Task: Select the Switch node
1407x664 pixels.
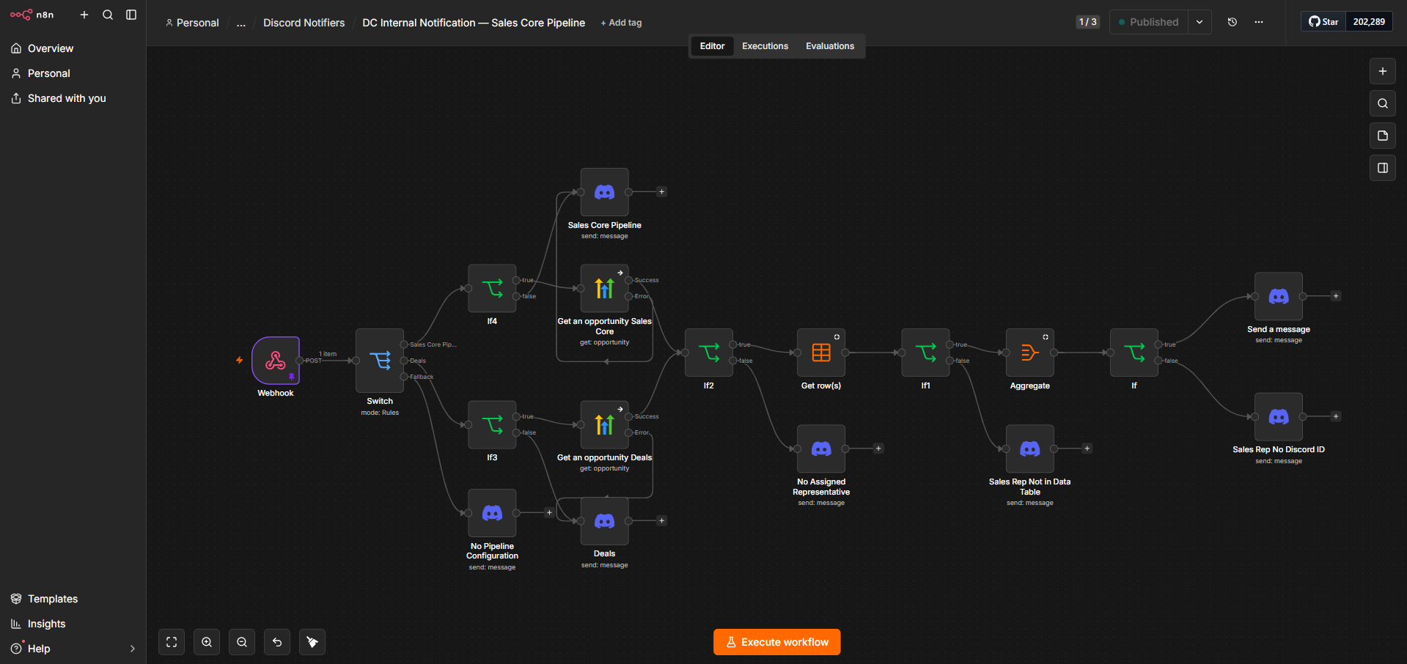Action: coord(380,361)
